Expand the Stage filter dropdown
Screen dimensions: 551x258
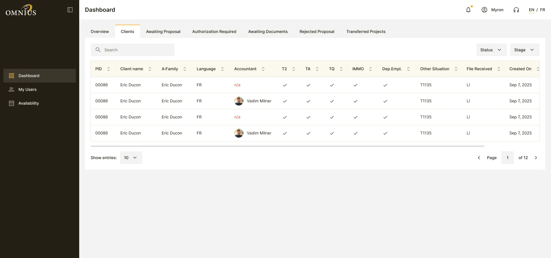point(525,50)
